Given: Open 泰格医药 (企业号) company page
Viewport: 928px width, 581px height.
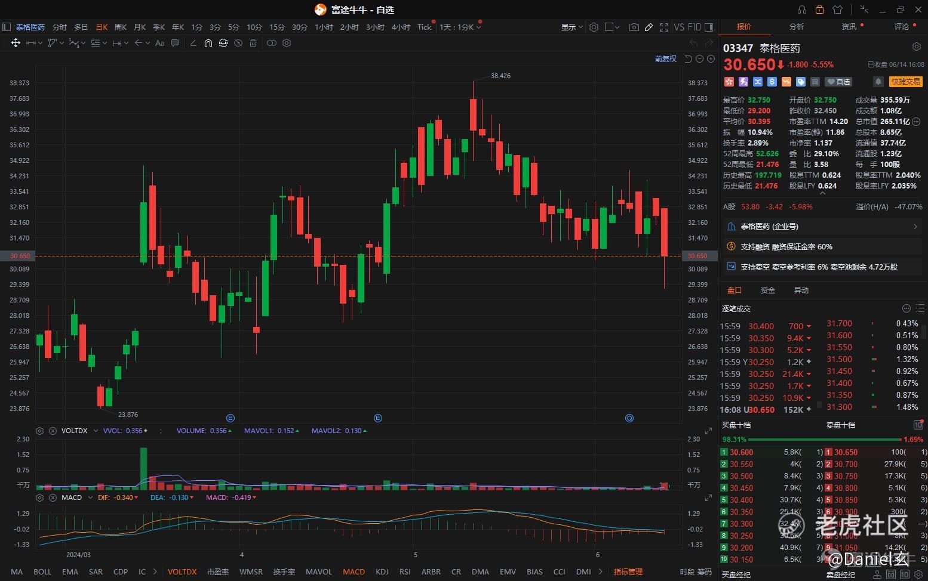Looking at the screenshot, I should click(x=822, y=227).
